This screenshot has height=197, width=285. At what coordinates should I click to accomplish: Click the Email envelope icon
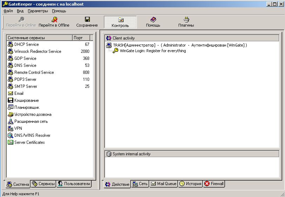(x=11, y=93)
